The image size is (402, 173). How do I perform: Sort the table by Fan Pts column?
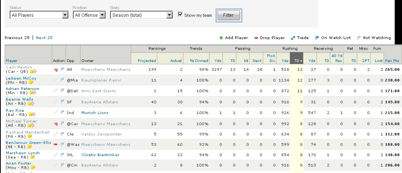pyautogui.click(x=392, y=60)
